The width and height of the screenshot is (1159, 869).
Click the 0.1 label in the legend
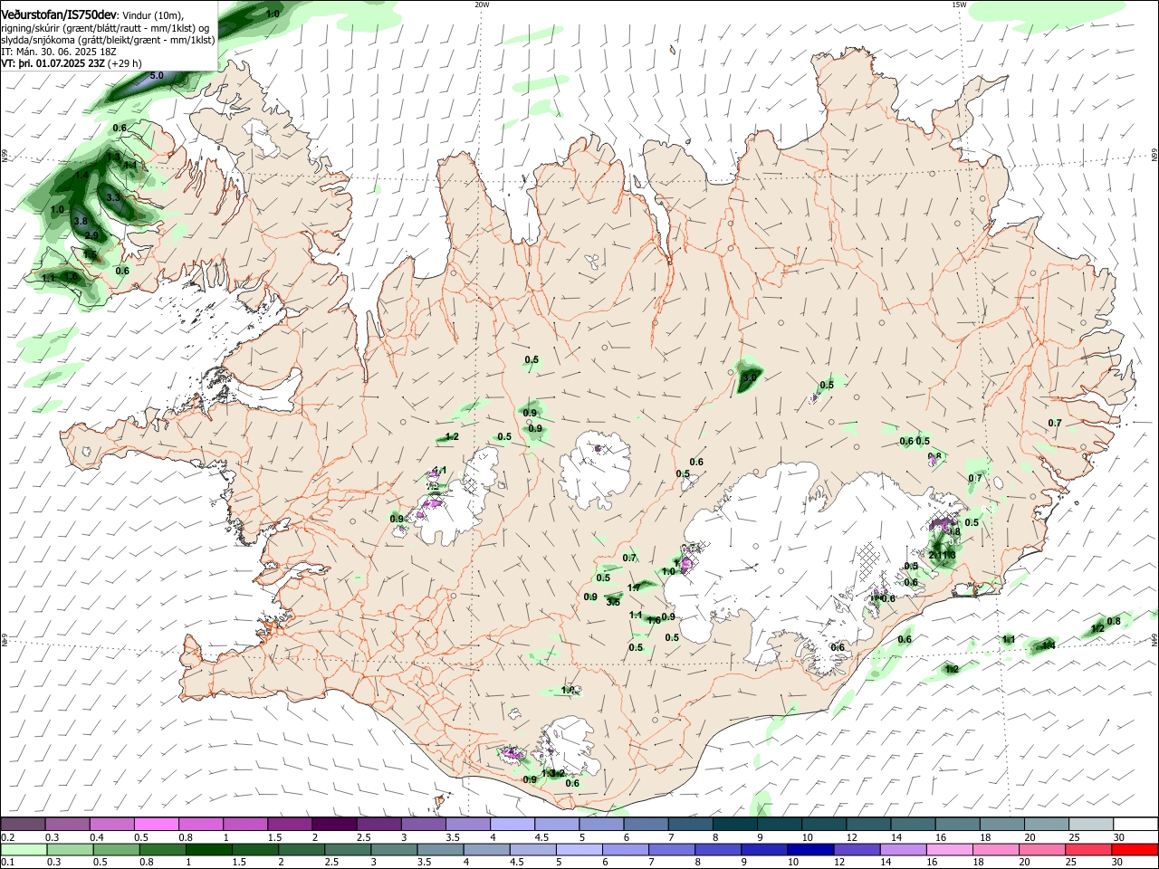[7, 863]
